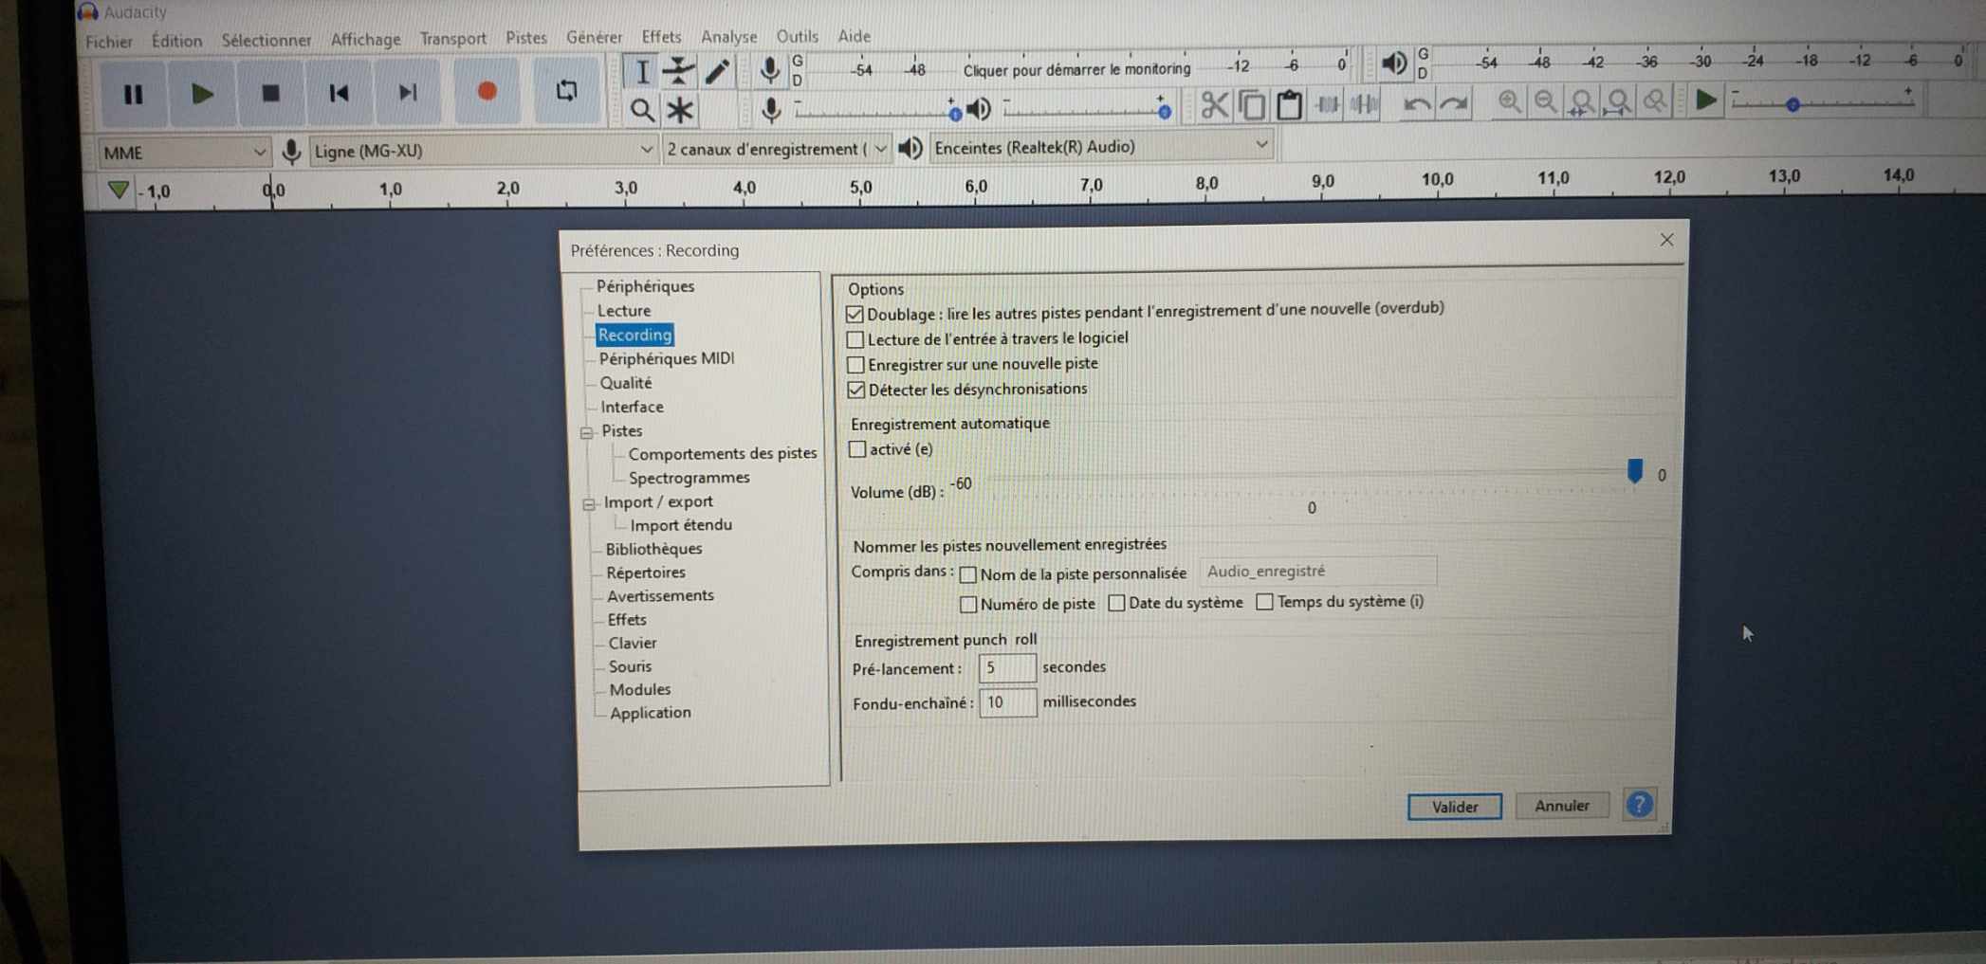Open the Édition menu
1986x964 pixels.
pyautogui.click(x=177, y=41)
